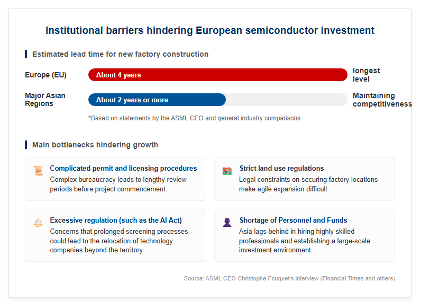Viewport: 421px width, 308px height.
Task: Open Complicated permit and licensing procedures heading
Action: 123,168
